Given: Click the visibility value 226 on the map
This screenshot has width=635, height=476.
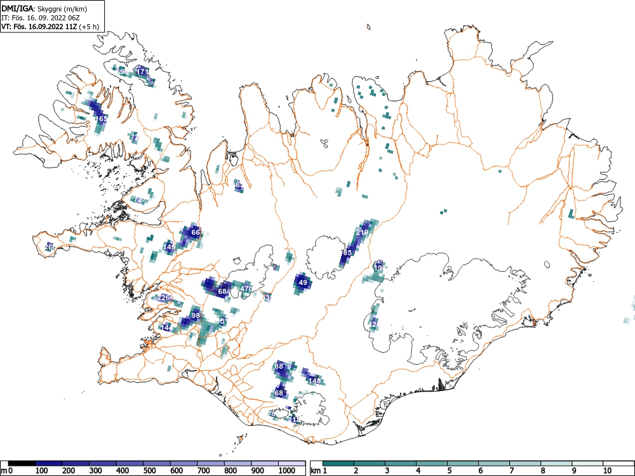Looking at the screenshot, I should point(164,298).
